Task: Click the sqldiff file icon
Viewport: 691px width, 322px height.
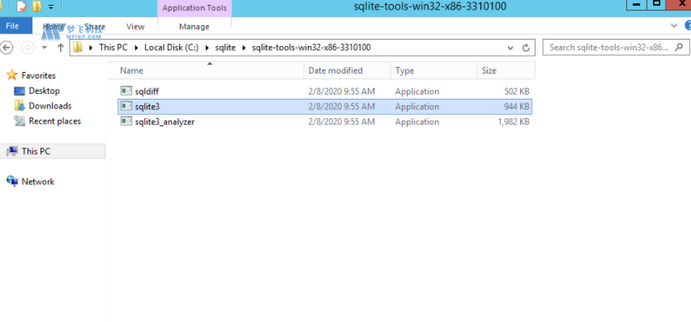Action: coord(126,91)
